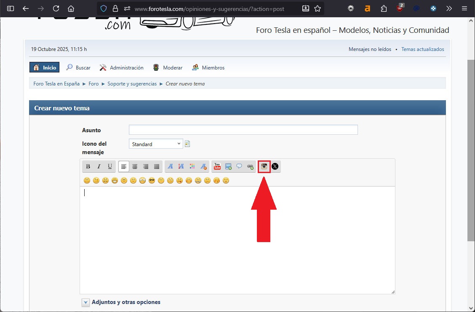Image resolution: width=475 pixels, height=312 pixels.
Task: Open the font face selector icon
Action: [171, 166]
